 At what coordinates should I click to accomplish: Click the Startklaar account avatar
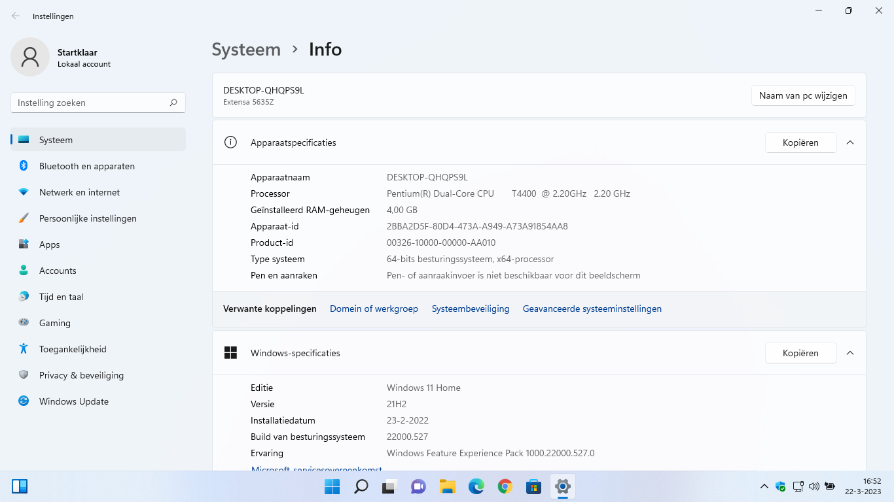pyautogui.click(x=30, y=57)
